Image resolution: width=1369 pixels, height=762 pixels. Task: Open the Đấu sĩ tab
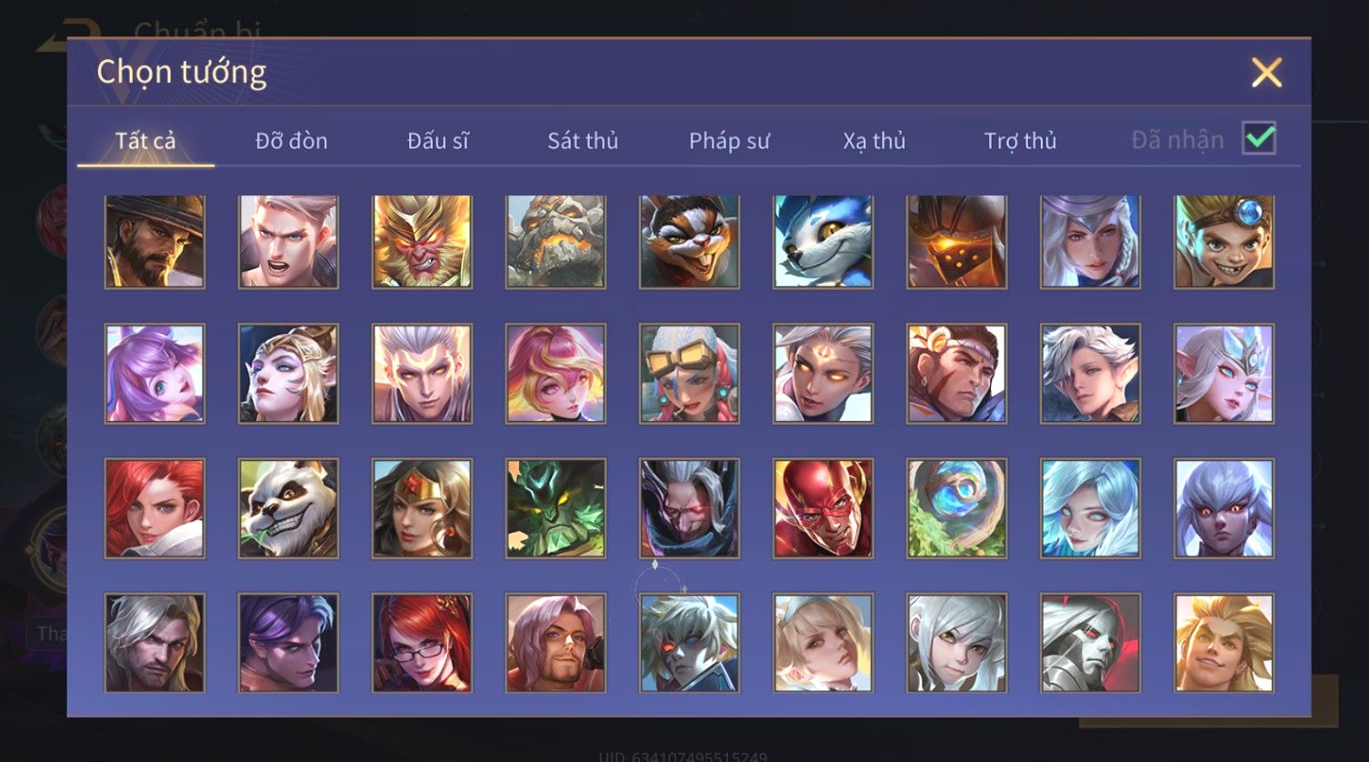point(437,141)
